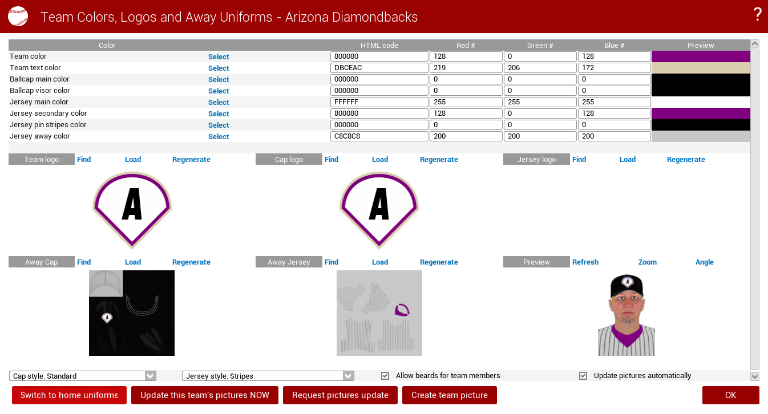Click the Away Jersey texture thumbnail
The image size is (768, 414).
tap(379, 313)
